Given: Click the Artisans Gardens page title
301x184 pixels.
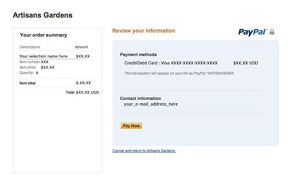Looking at the screenshot, I should click(x=43, y=15).
